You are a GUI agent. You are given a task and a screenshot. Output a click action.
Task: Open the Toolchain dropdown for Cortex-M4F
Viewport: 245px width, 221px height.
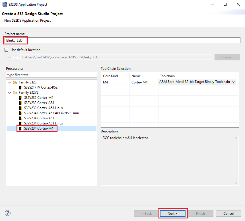(233, 82)
